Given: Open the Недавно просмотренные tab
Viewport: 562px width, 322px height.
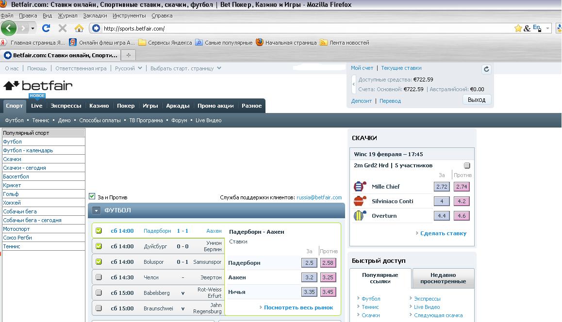Looking at the screenshot, I should click(x=444, y=278).
